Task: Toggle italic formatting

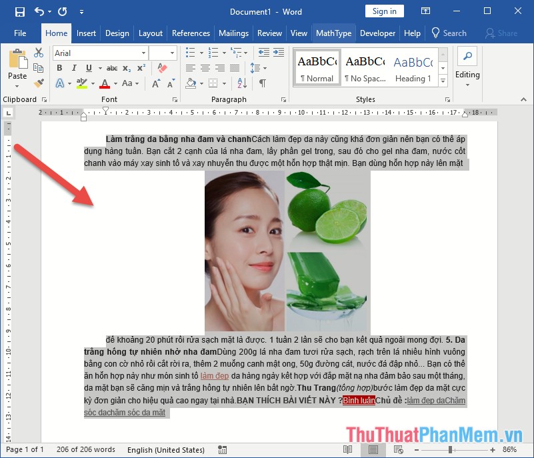Action: point(74,68)
